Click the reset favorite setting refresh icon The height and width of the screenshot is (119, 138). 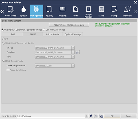(91, 116)
